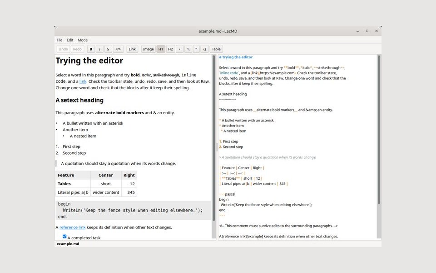Click the italic gray quotation line in raw Markdown
This screenshot has width=436, height=273.
[x=268, y=157]
